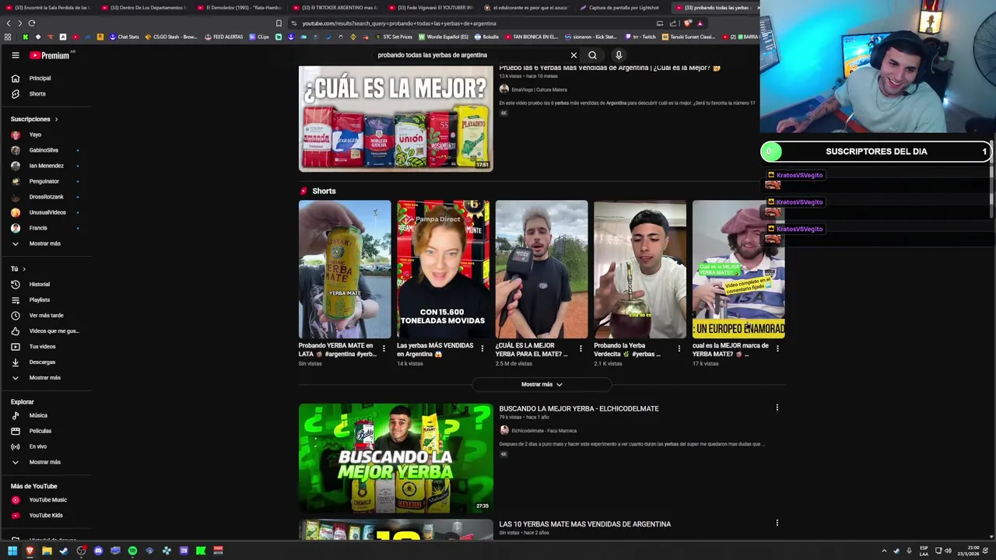Viewport: 996px width, 560px height.
Task: Open Elchicodelmate - Facu Marceca channel
Action: tap(544, 430)
